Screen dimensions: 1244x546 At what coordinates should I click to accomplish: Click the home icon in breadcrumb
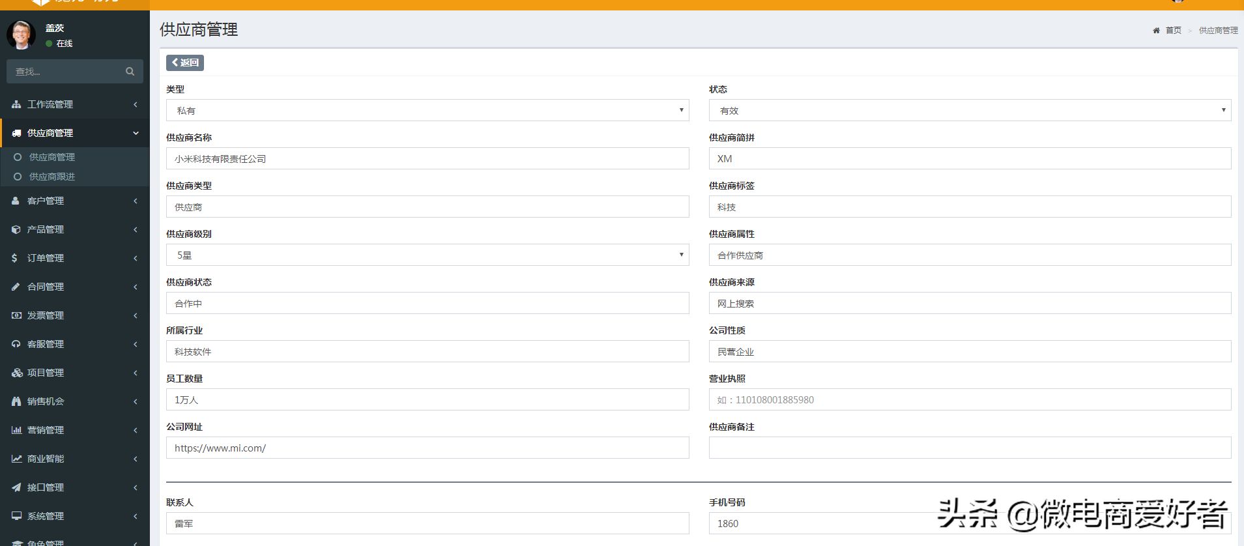tap(1156, 31)
